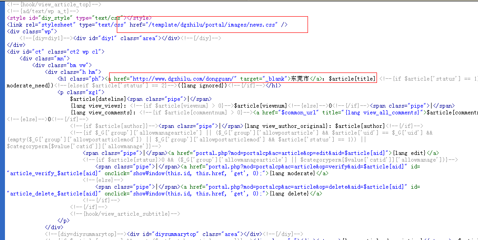Click the {if $article[status]>0 condition comment
This screenshot has width=478, height=240.
coord(271,159)
